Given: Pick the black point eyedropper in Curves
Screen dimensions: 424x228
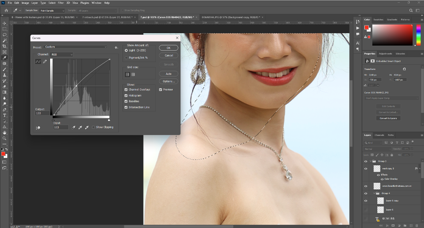Looking at the screenshot, I should pos(74,127).
